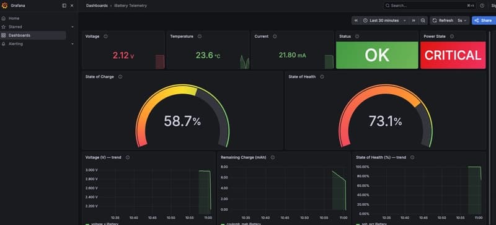Click the 21.80 mA current value

(x=292, y=55)
